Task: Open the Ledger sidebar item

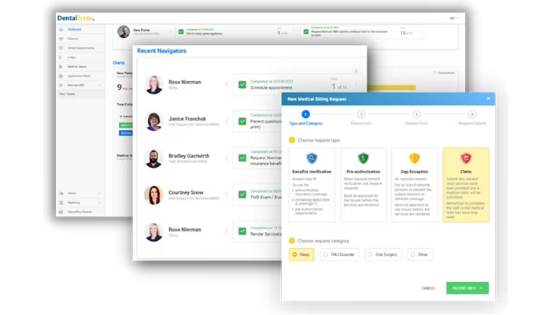Action: point(72,57)
